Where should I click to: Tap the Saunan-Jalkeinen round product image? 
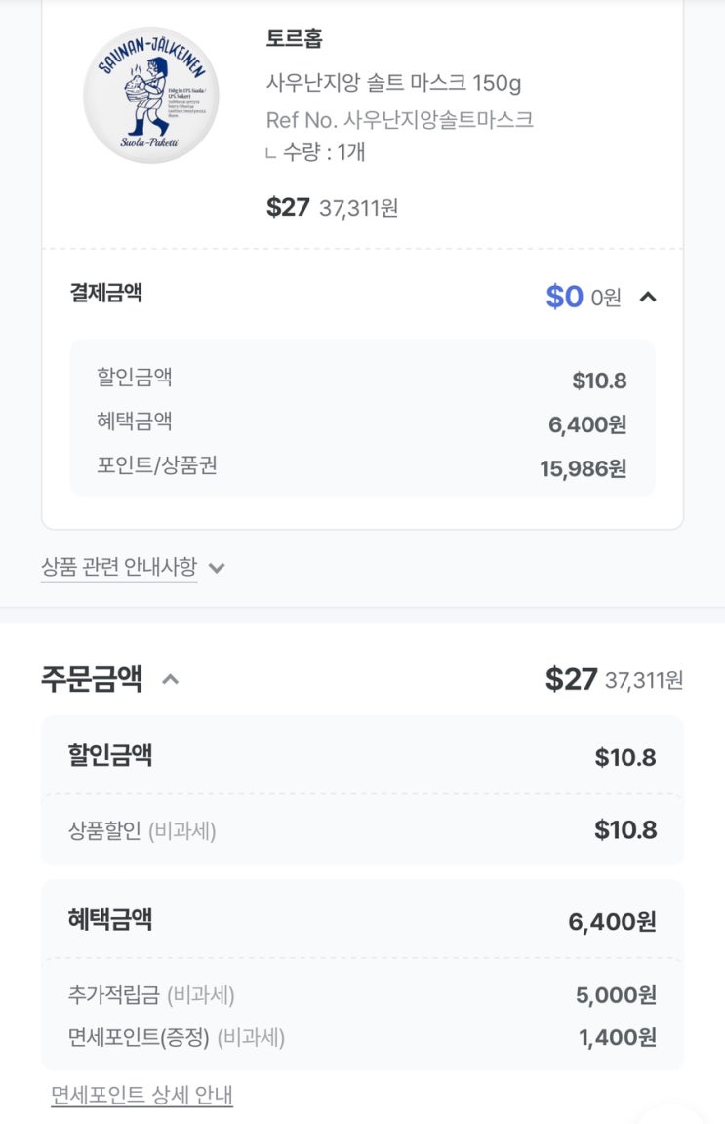coord(151,96)
